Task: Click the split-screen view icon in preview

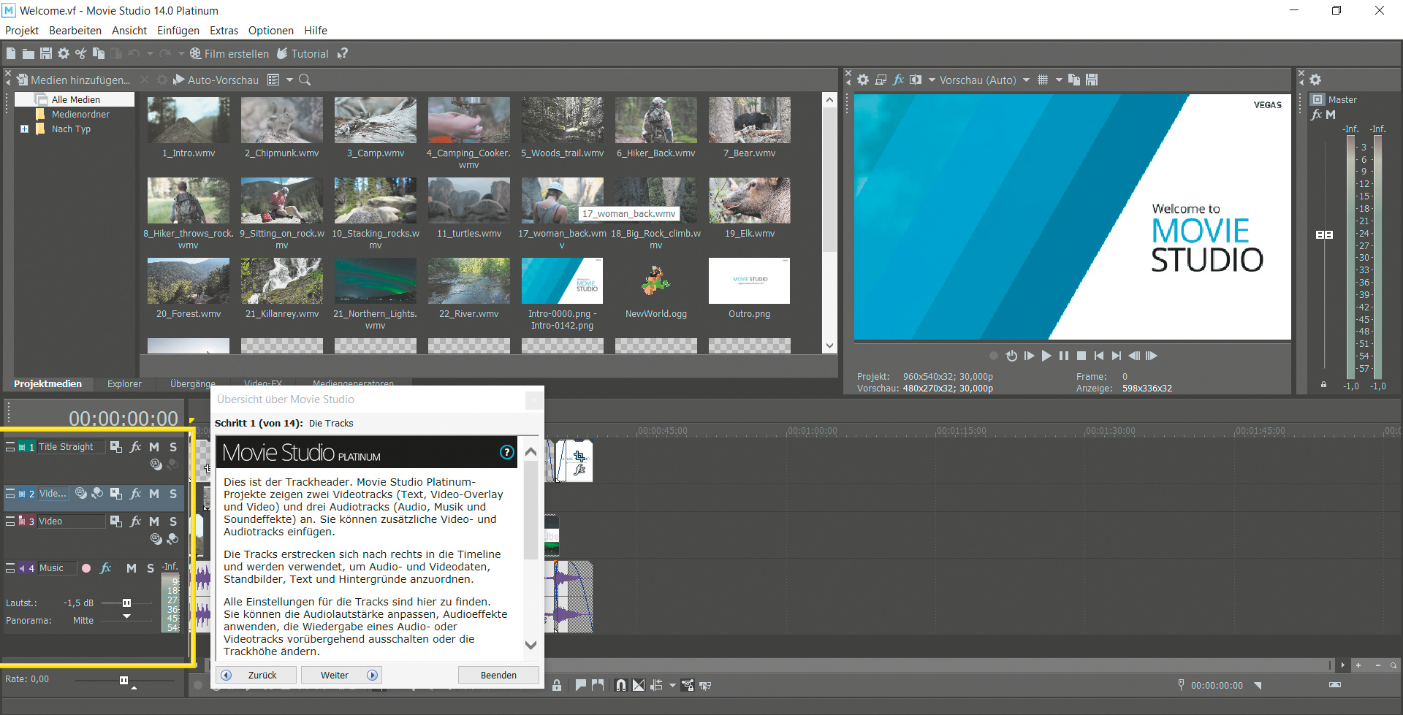Action: click(x=916, y=80)
